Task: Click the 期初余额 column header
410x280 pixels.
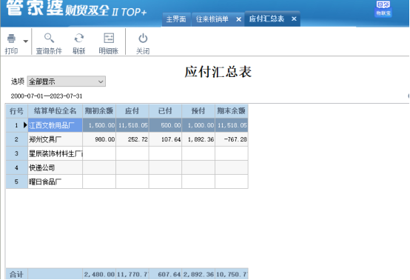Action: [x=99, y=111]
